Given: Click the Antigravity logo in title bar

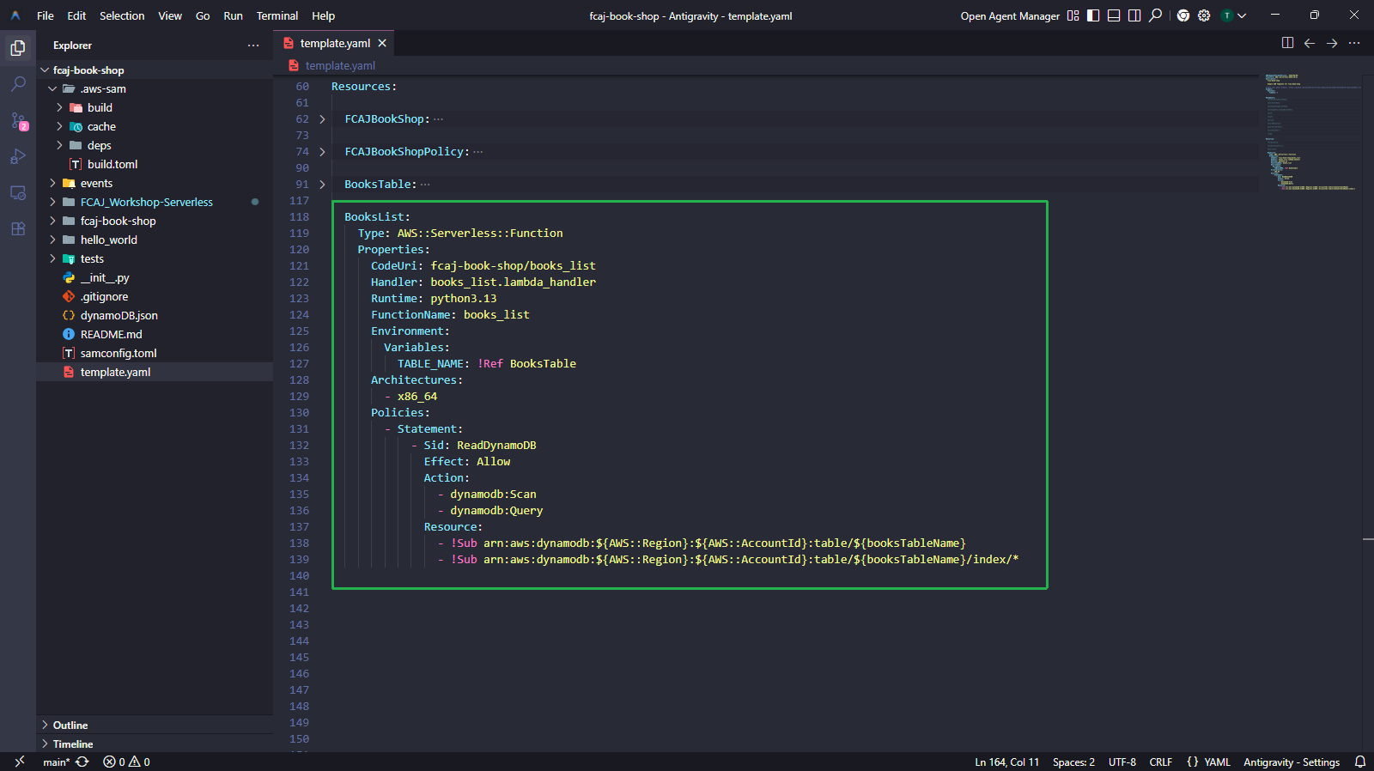Looking at the screenshot, I should pos(15,15).
